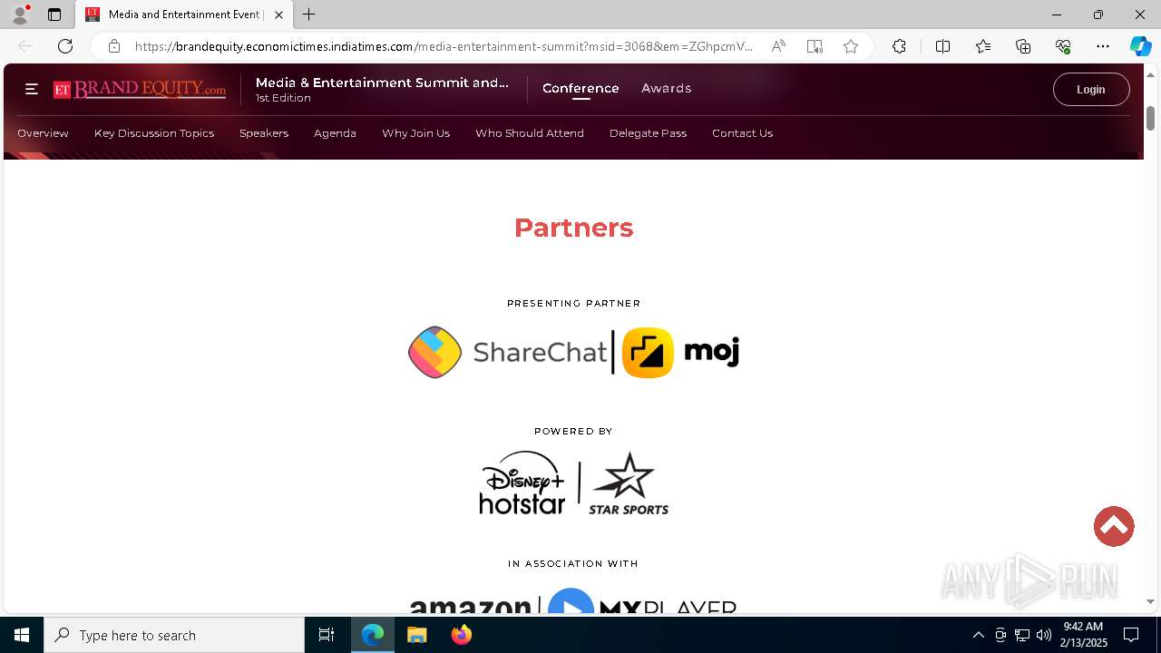Switch to the Conference tab
1161x653 pixels.
coord(580,88)
